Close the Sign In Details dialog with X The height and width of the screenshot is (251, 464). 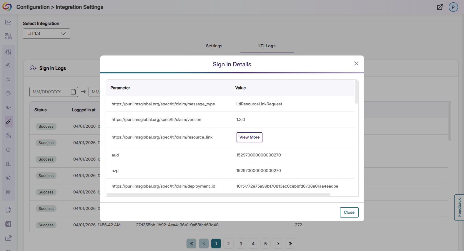356,63
